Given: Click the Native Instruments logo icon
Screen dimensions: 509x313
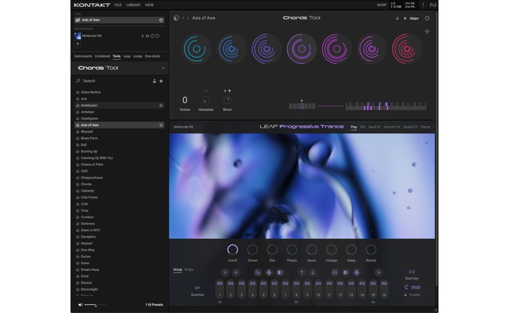Looking at the screenshot, I should (433, 5).
